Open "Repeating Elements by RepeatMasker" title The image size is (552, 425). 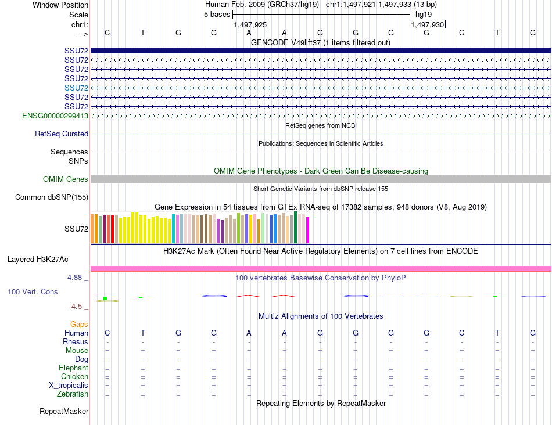click(x=321, y=403)
